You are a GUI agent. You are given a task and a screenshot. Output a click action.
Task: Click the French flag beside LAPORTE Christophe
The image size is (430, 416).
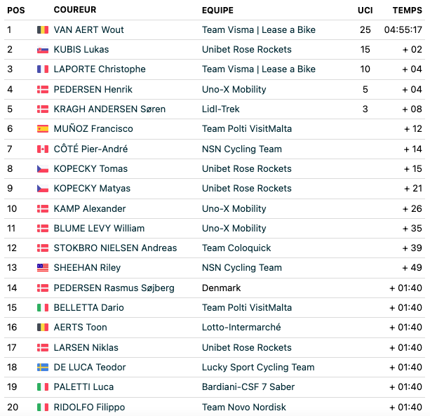(43, 69)
